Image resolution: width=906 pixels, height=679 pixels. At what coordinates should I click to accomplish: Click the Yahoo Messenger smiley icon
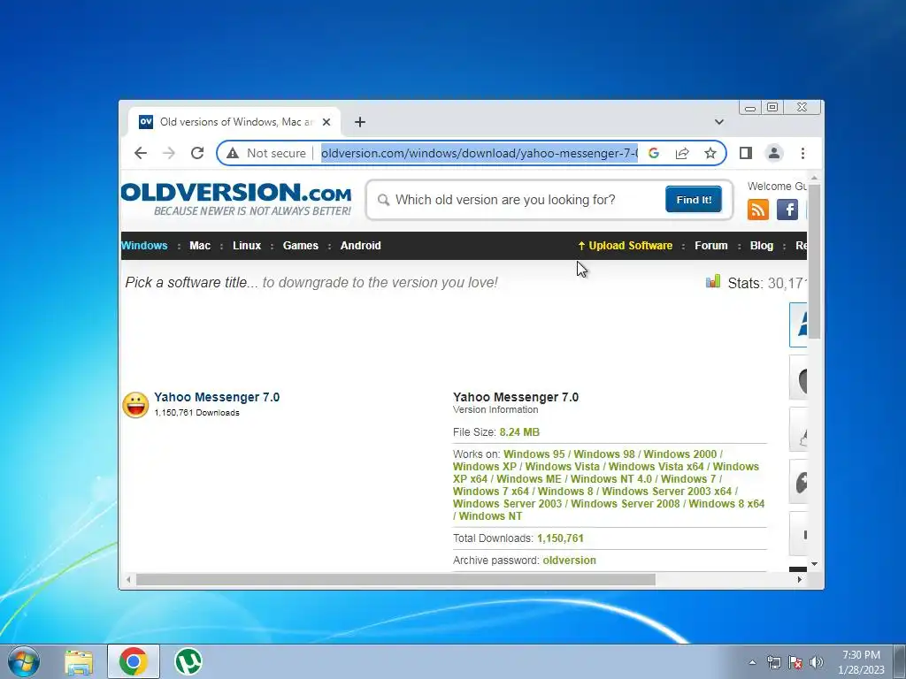tap(135, 405)
